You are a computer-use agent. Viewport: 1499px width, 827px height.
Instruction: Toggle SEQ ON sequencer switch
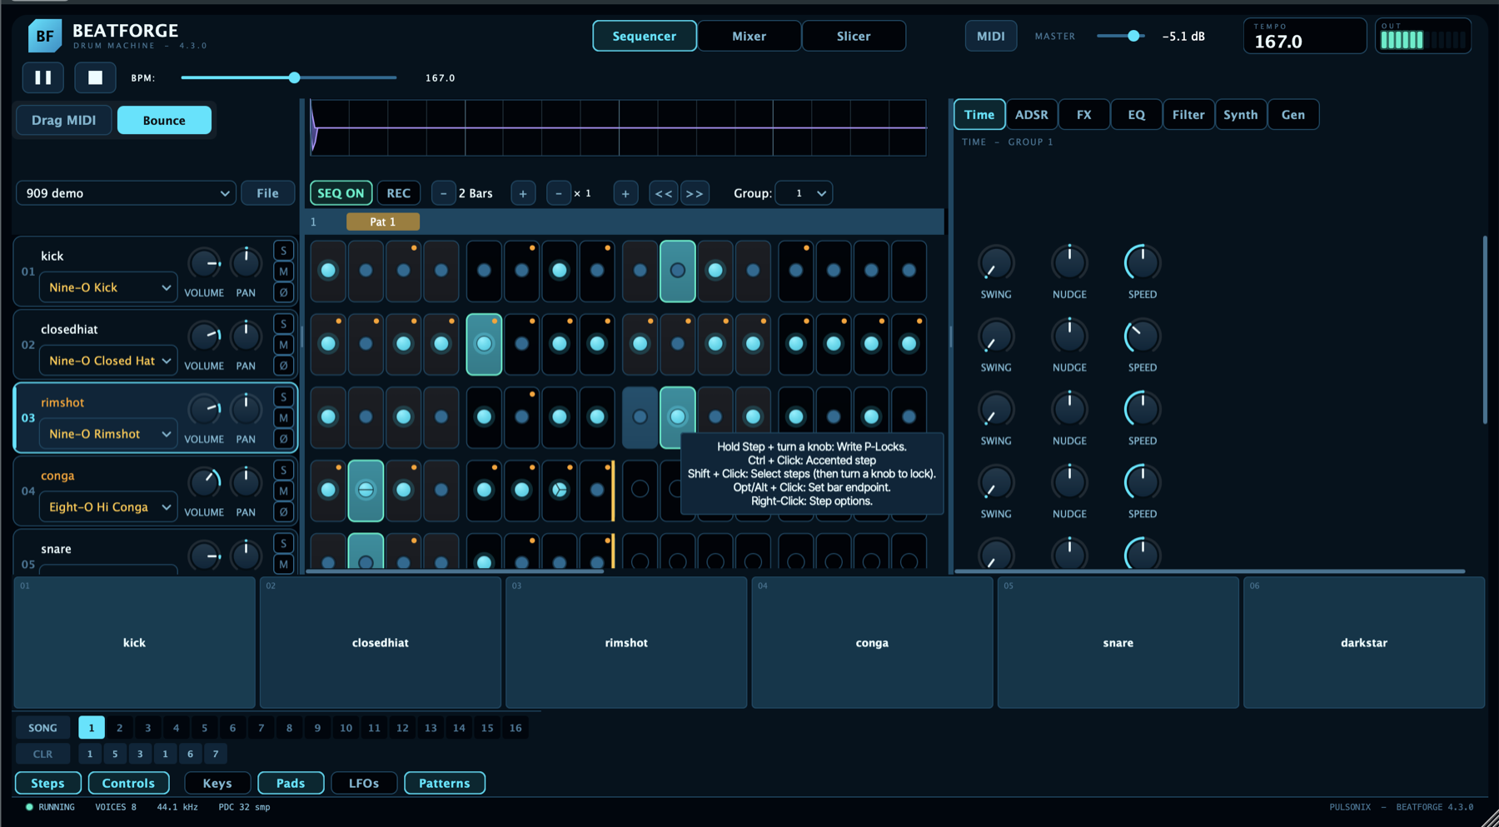(x=341, y=193)
